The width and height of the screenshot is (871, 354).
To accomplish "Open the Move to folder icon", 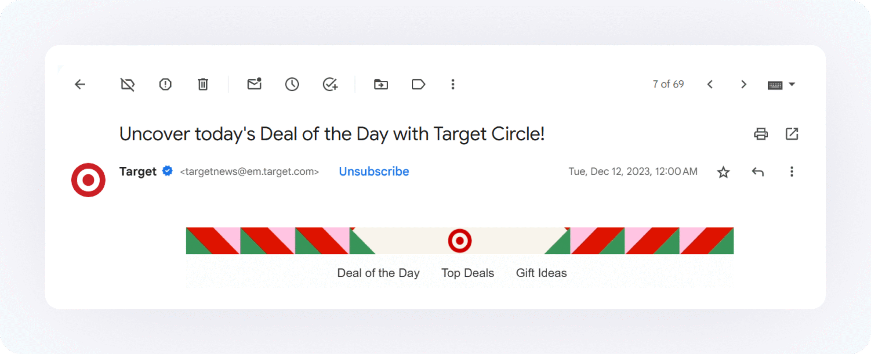I will click(381, 84).
